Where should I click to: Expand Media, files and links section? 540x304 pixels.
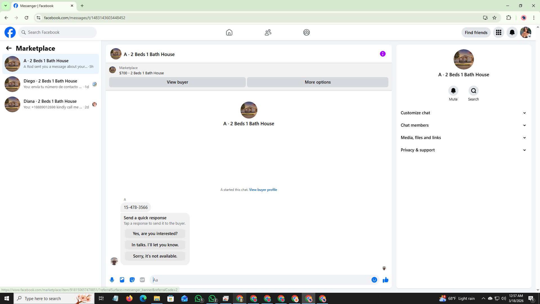coord(463,138)
